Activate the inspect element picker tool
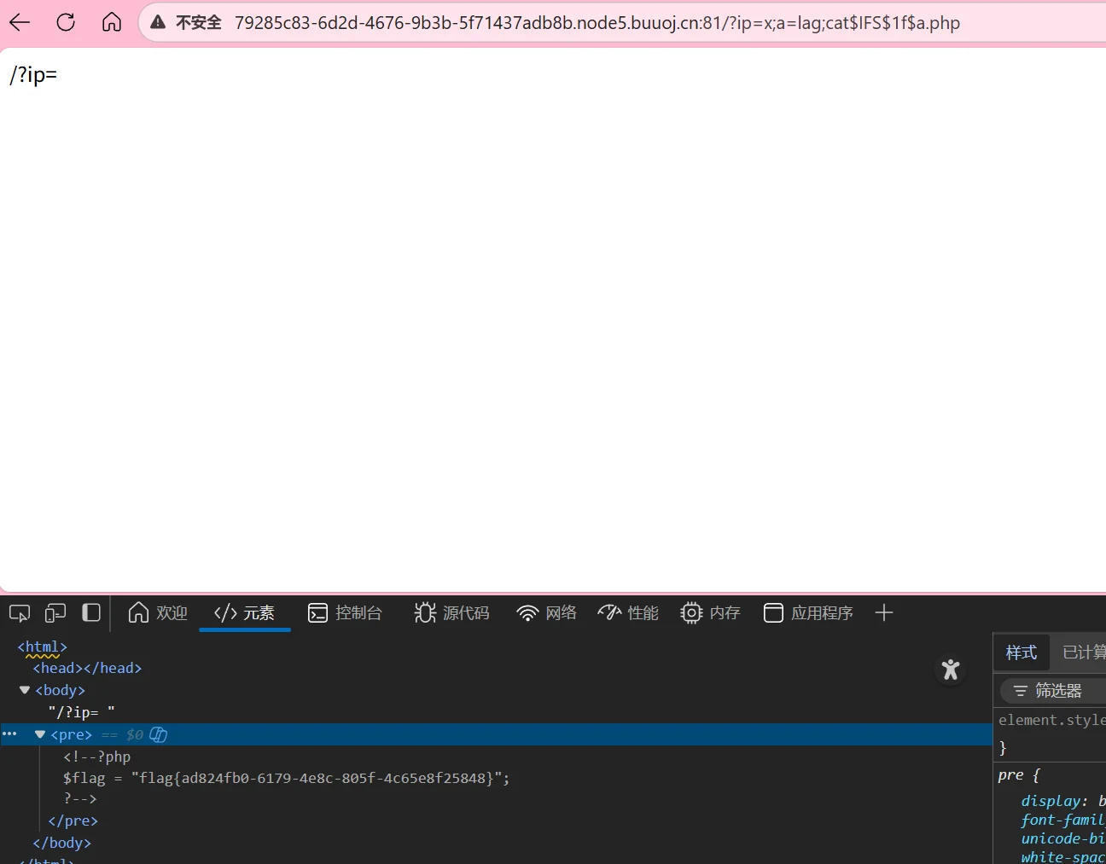Image resolution: width=1106 pixels, height=864 pixels. coord(19,613)
